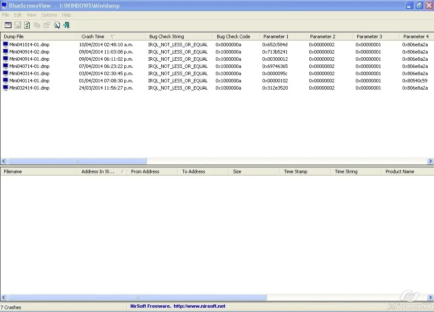
Task: Click bug check code 0x0000000a
Action: coord(228,45)
